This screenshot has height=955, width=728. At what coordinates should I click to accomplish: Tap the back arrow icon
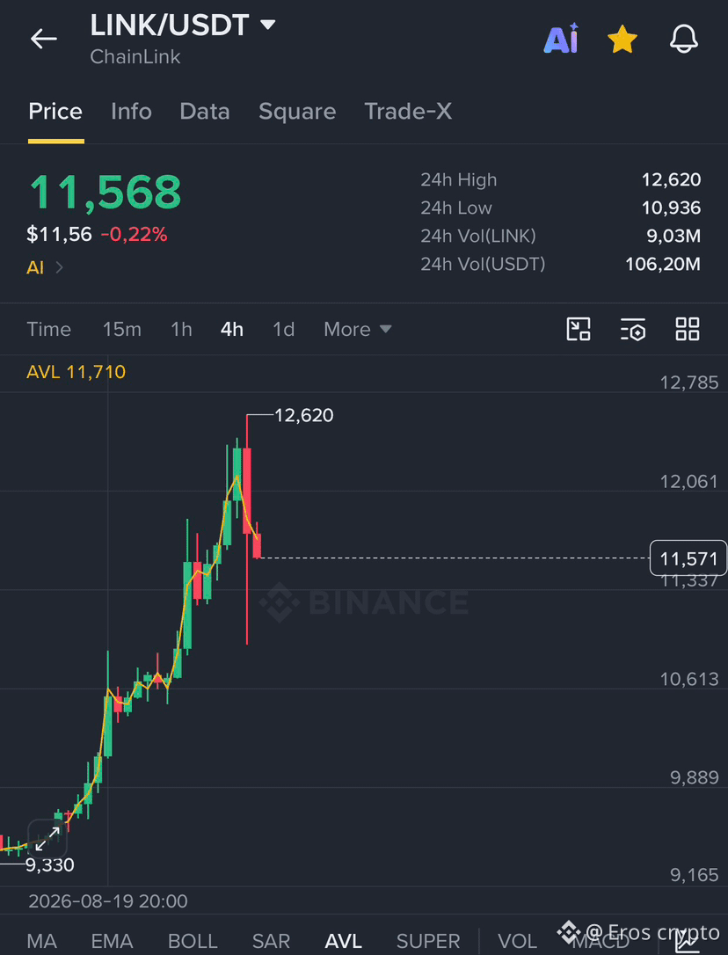pos(43,39)
